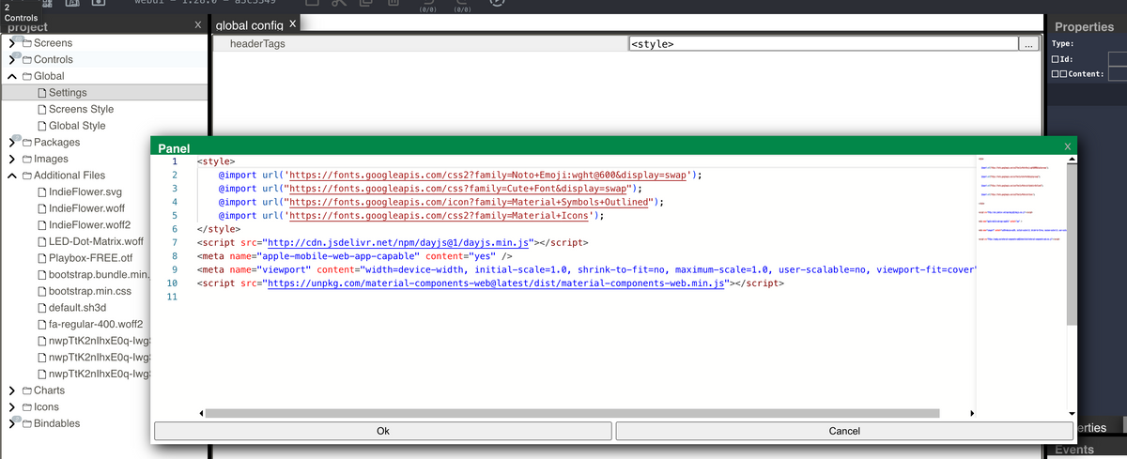The image size is (1127, 459).
Task: Click the Images folder icon
Action: 26,159
